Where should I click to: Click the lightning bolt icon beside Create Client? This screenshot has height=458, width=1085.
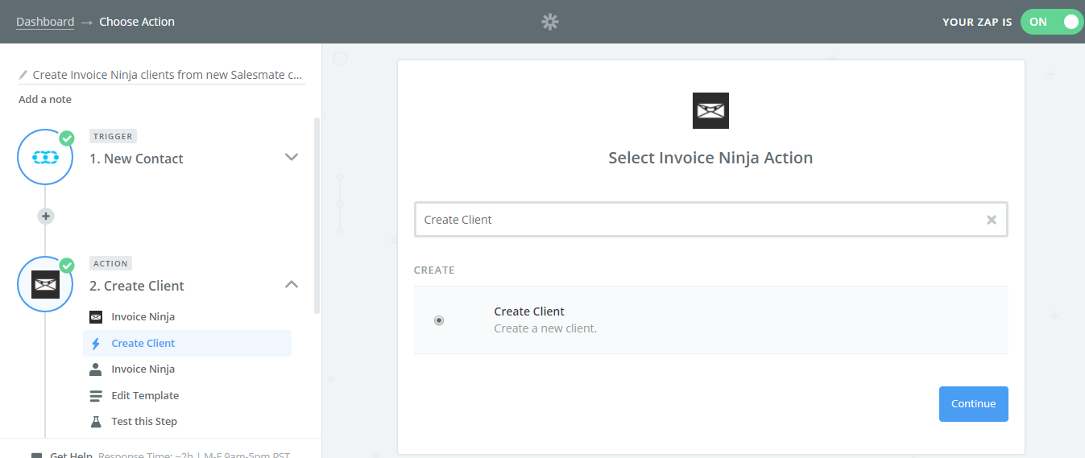96,344
